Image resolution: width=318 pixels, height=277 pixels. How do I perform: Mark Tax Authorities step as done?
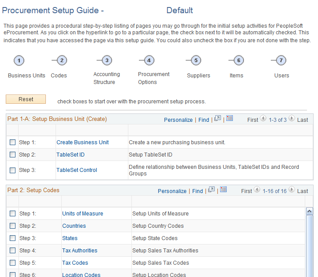click(x=13, y=251)
